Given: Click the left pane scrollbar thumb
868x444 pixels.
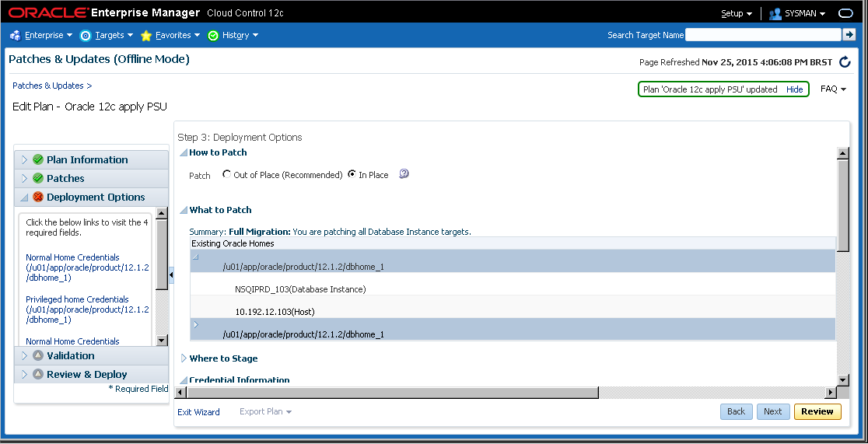Looking at the screenshot, I should point(162,255).
